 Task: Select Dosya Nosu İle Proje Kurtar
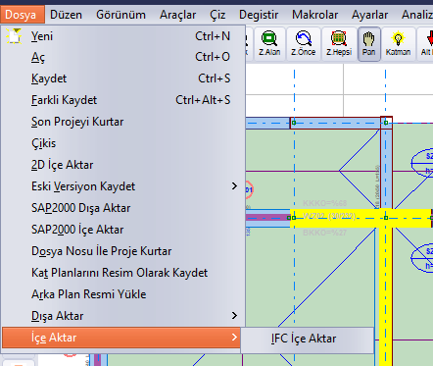[123, 251]
